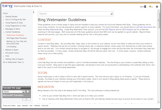Click Webmaster Help & How-To header text
Viewport: 162px width, 110px height.
(28, 6)
